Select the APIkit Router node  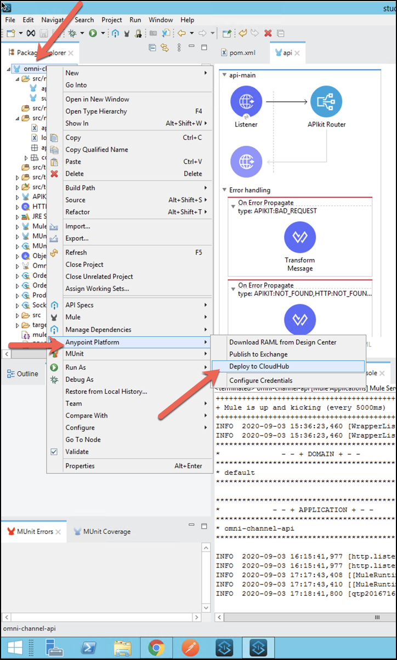[x=326, y=102]
